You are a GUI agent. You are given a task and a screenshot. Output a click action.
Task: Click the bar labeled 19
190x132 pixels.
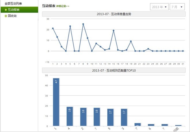[x=70, y=116]
